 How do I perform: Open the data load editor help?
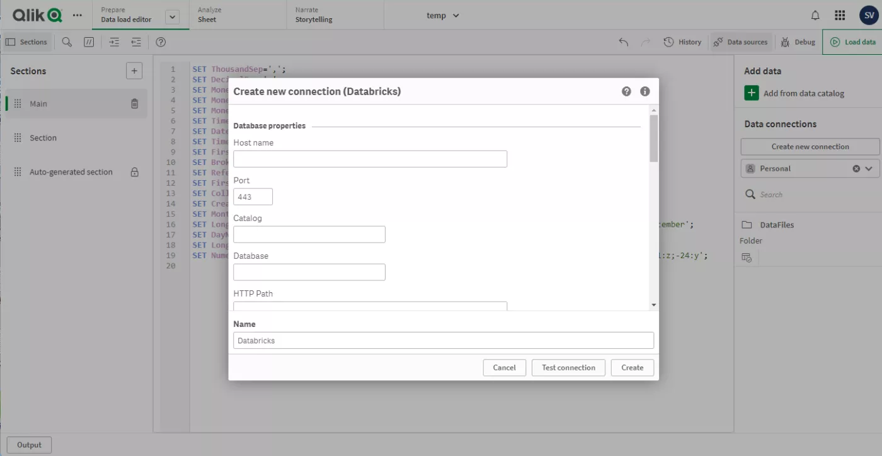(x=159, y=42)
